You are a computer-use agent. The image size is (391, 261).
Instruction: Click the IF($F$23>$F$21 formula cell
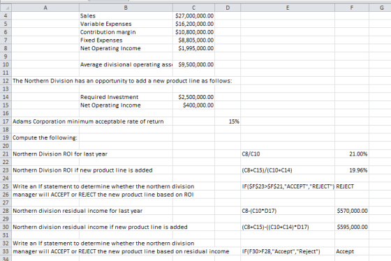(288, 186)
